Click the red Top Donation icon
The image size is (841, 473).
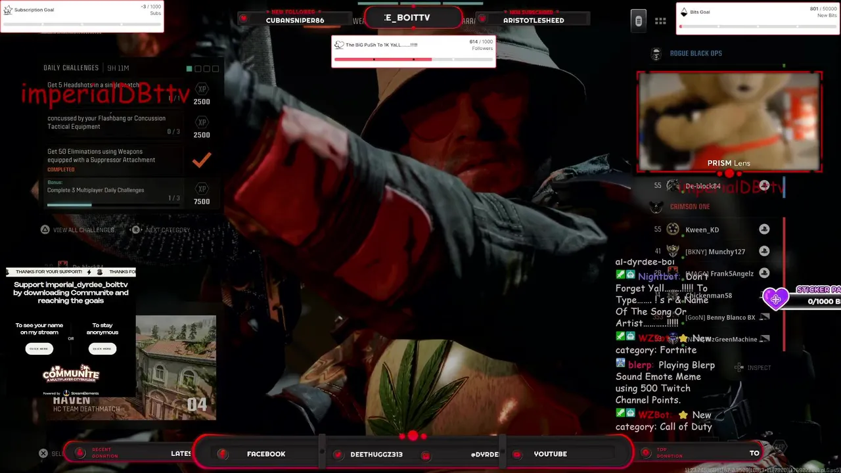point(645,453)
